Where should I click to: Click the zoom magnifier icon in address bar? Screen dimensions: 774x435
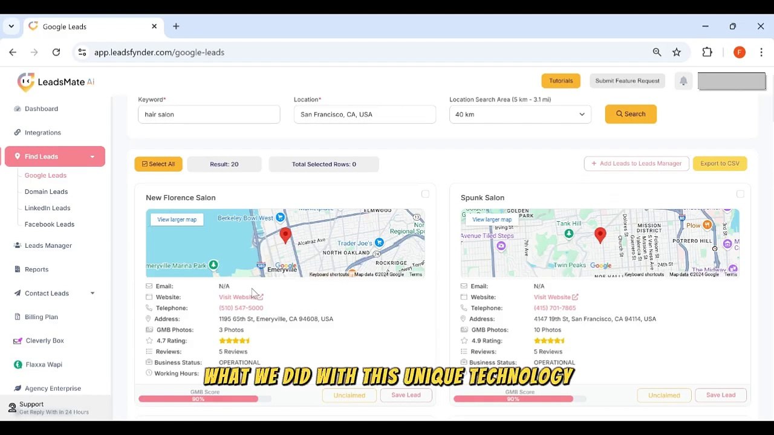pyautogui.click(x=657, y=53)
